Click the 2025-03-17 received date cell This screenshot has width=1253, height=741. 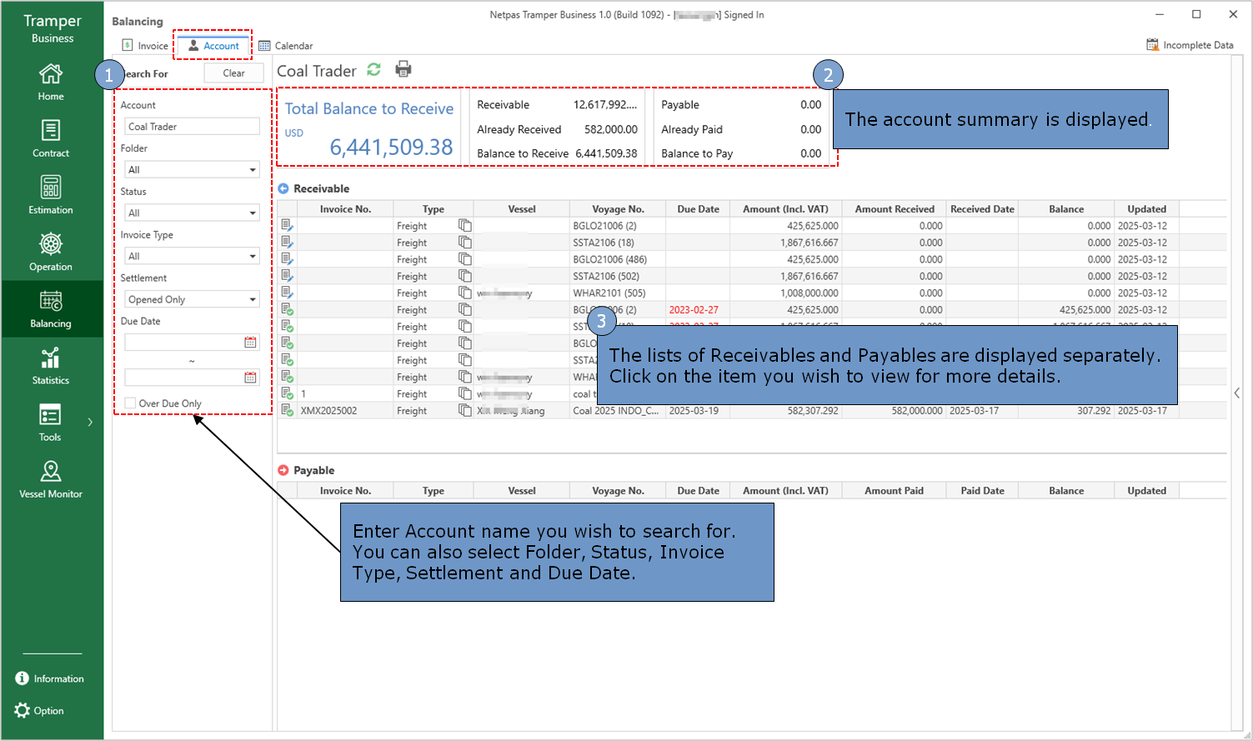pyautogui.click(x=983, y=411)
